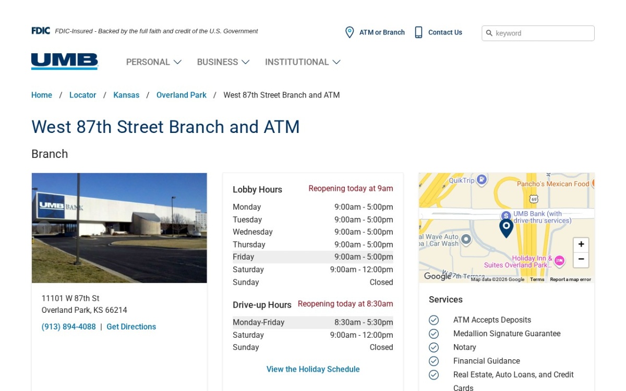Open the Overland Park breadcrumb link
Image resolution: width=626 pixels, height=391 pixels.
pos(182,95)
